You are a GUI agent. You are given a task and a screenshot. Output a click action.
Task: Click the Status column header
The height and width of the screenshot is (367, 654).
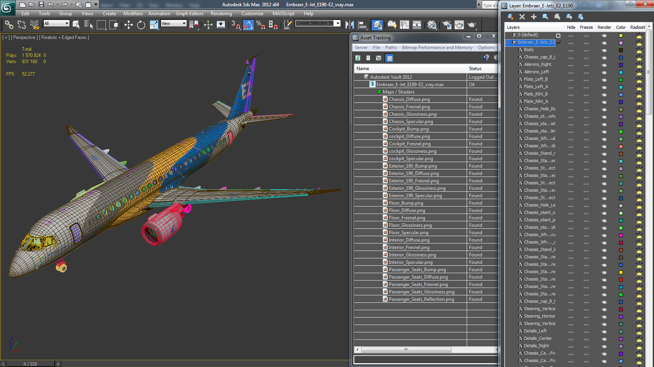[x=482, y=69]
